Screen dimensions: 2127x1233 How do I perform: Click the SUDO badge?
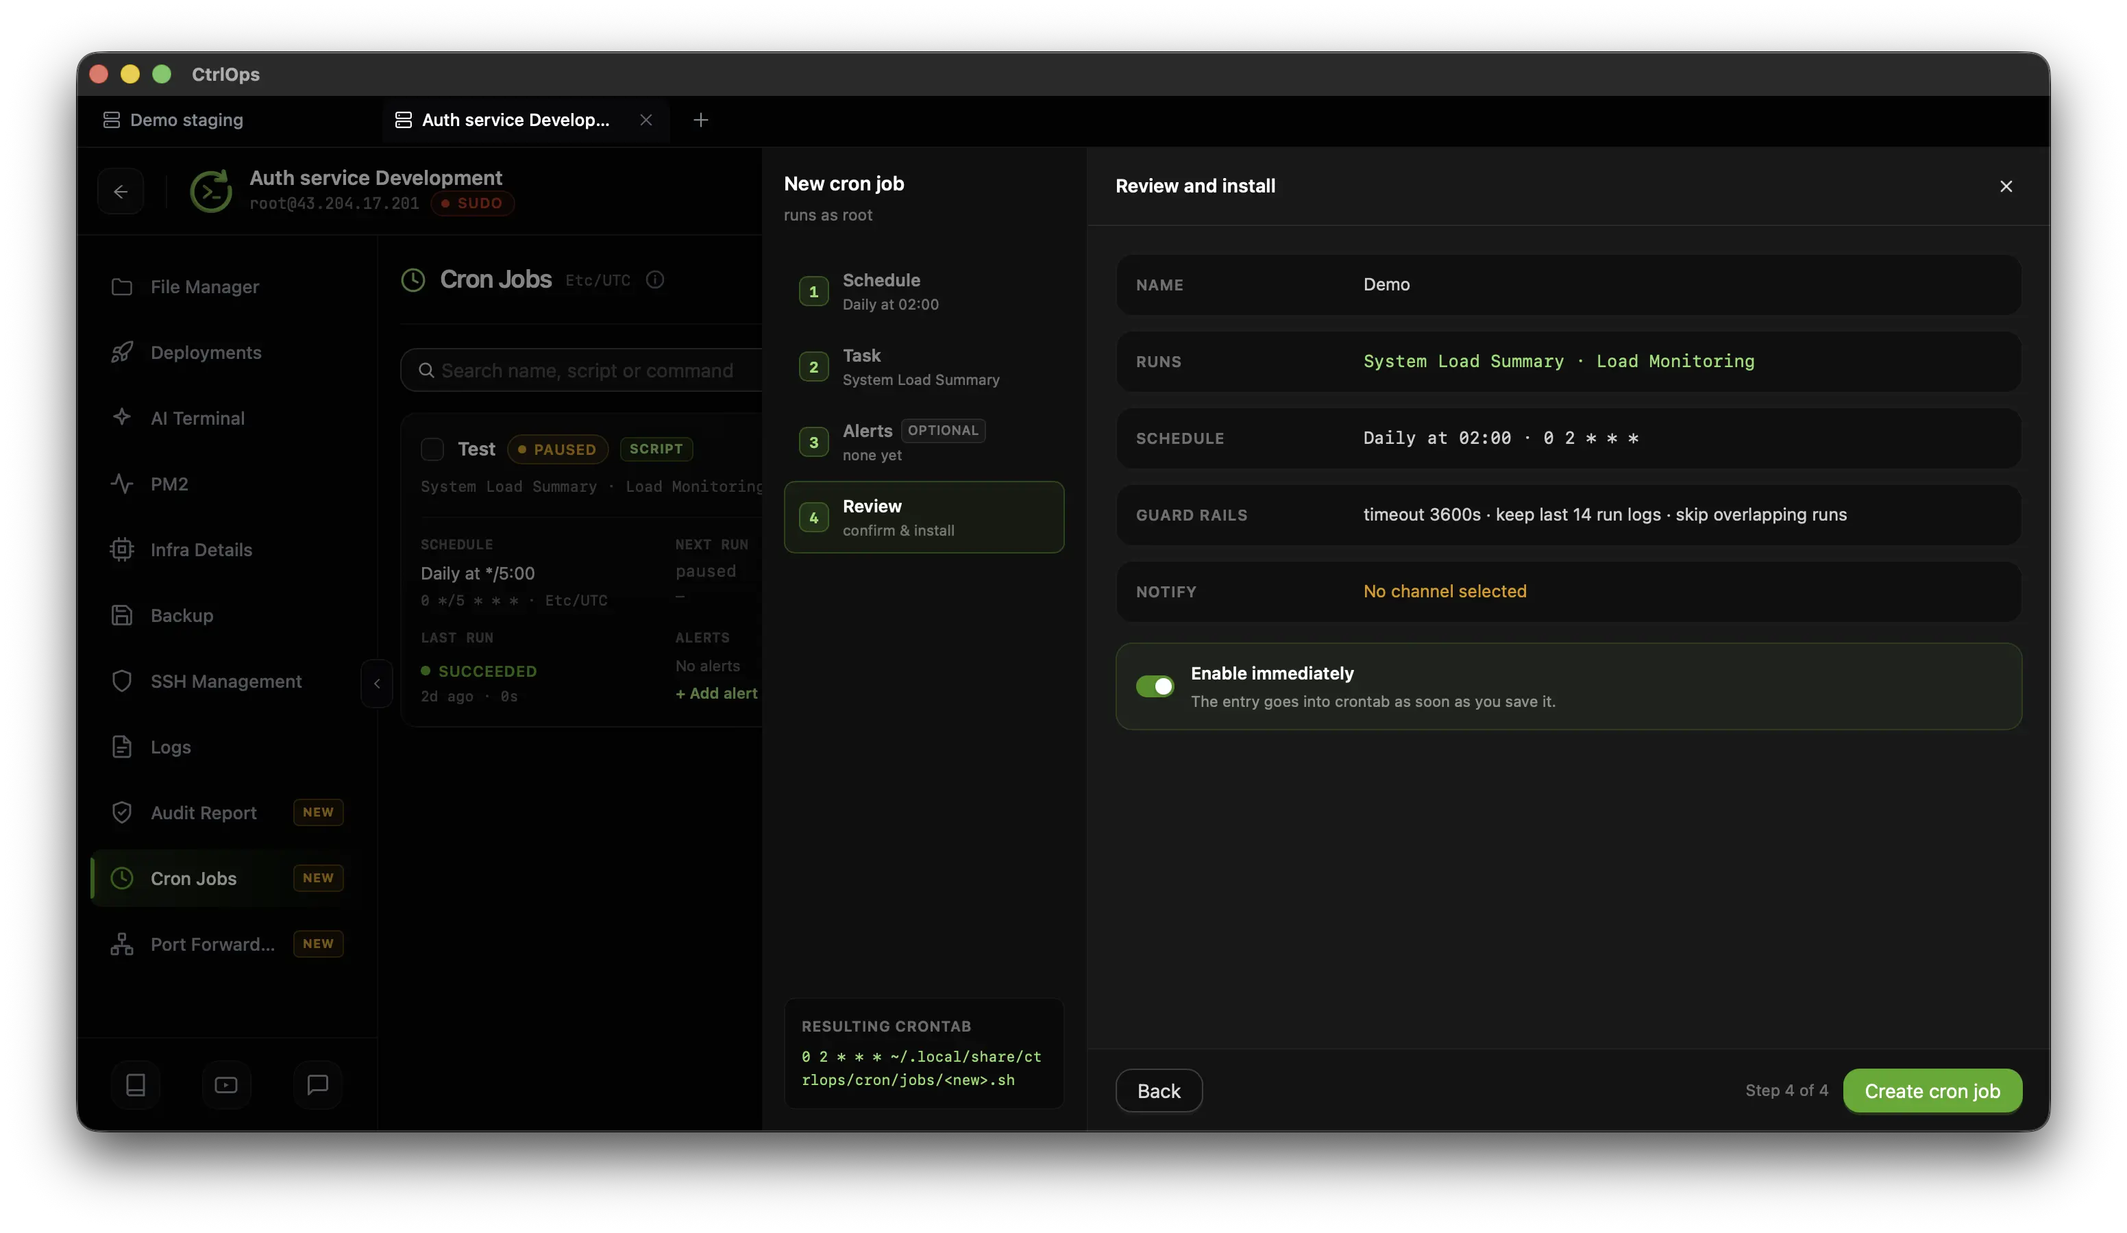(474, 203)
